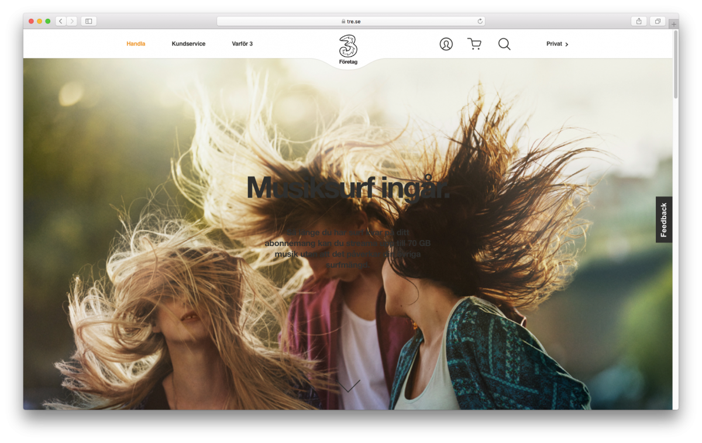Open the Varför 3 menu item
Screen dimensions: 702x443
242,44
